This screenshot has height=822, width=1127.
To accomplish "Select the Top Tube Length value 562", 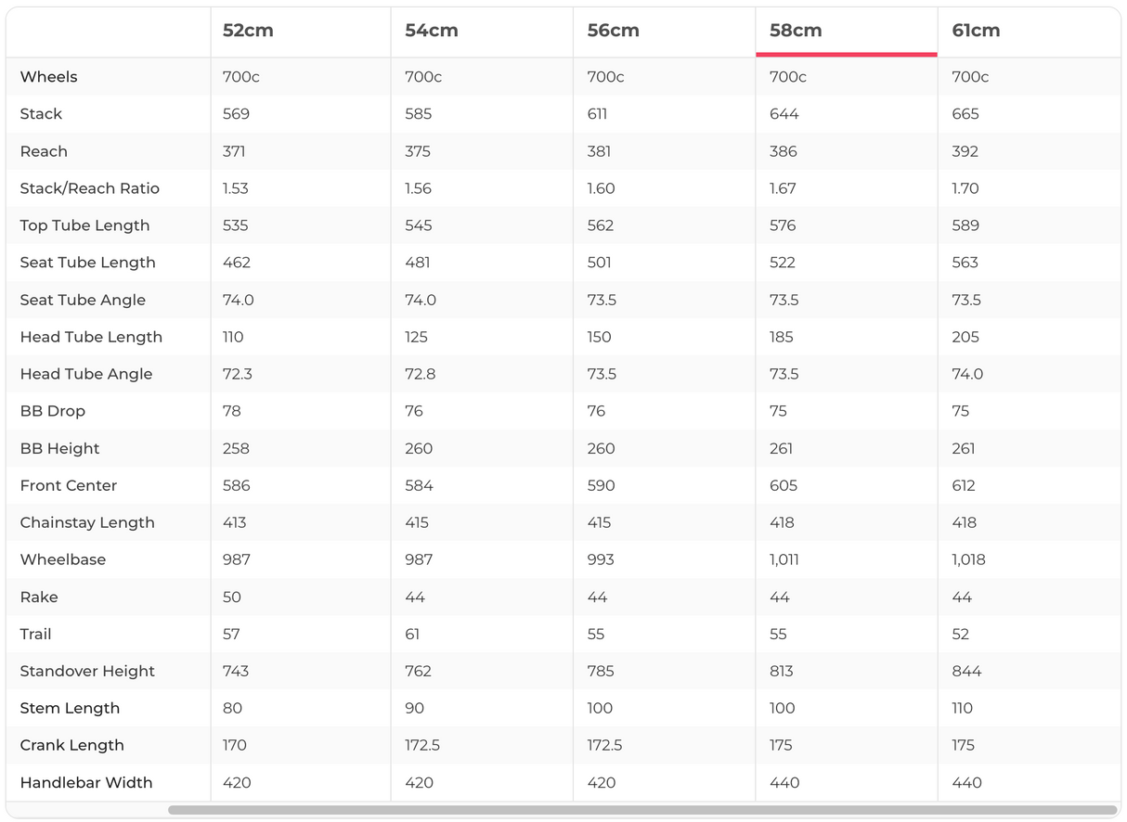I will point(602,225).
